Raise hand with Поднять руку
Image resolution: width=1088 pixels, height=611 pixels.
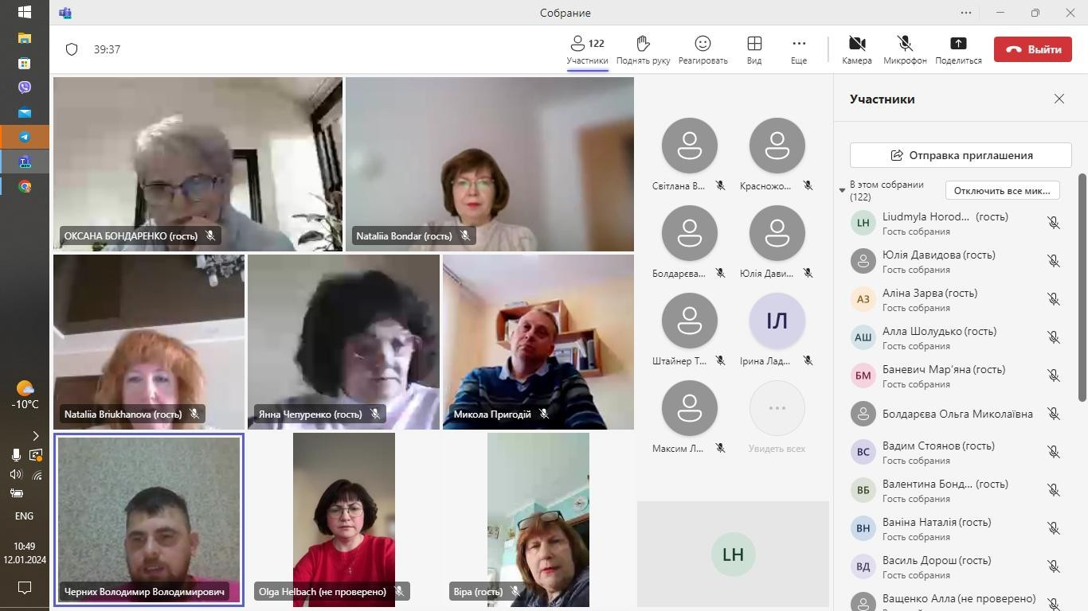[644, 49]
